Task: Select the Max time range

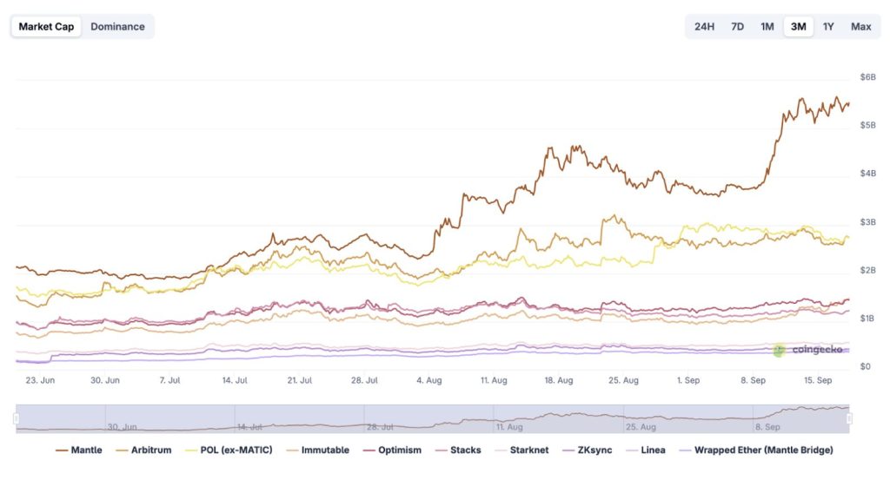Action: point(860,27)
